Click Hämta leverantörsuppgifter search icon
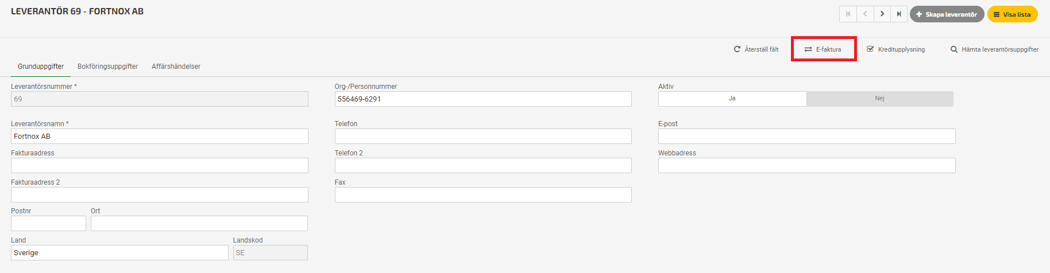 coord(954,49)
